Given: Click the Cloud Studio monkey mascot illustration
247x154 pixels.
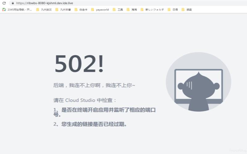Looking at the screenshot, I should tap(199, 82).
